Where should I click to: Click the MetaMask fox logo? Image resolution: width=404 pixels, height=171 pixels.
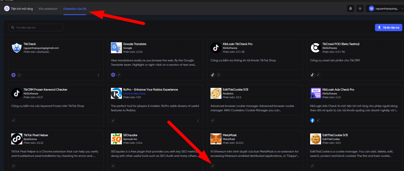coord(216,139)
